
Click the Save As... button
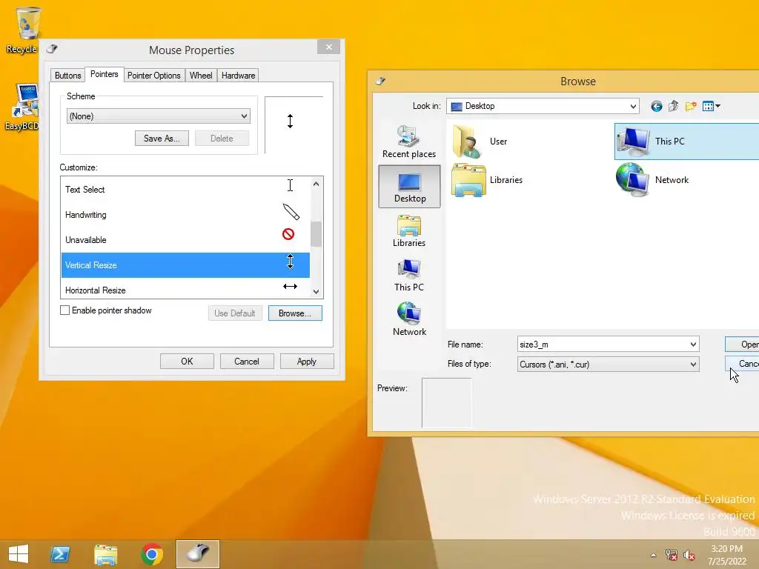162,139
